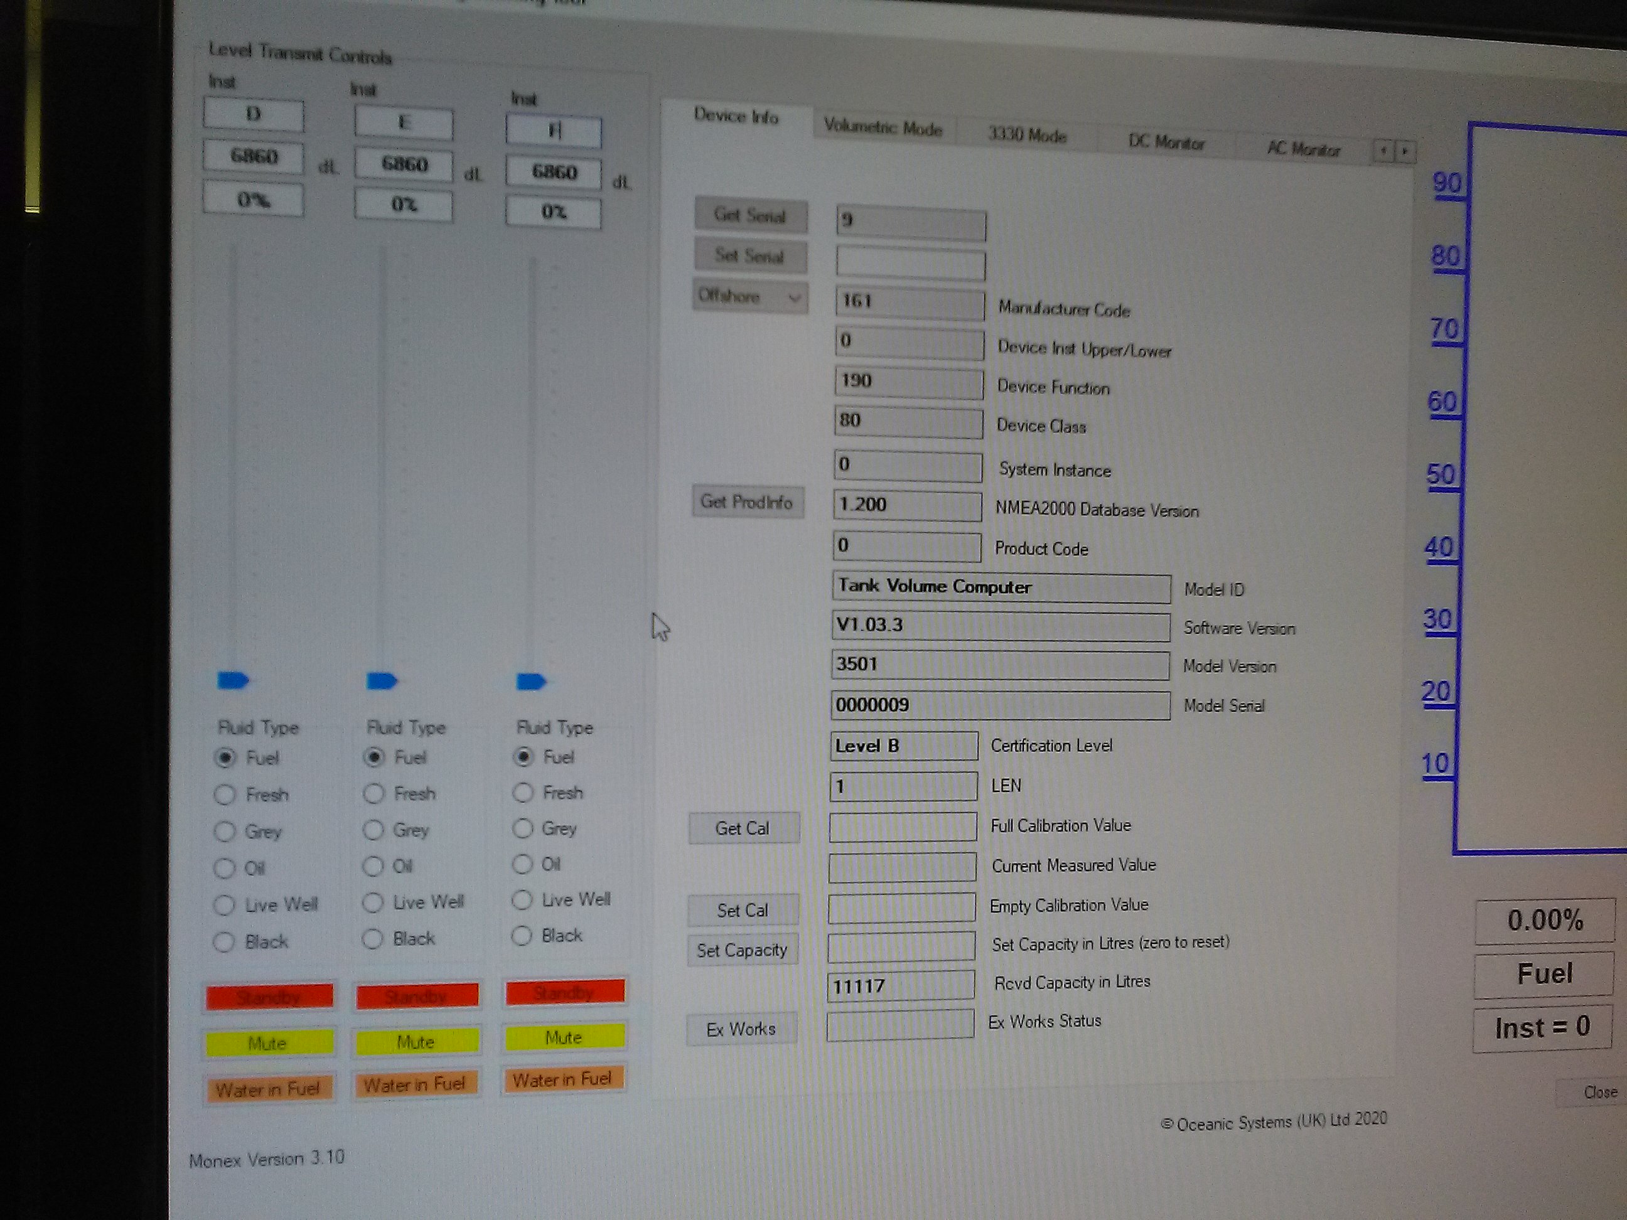Click the Empty Calibration Value field
Image resolution: width=1627 pixels, height=1220 pixels.
tap(902, 907)
